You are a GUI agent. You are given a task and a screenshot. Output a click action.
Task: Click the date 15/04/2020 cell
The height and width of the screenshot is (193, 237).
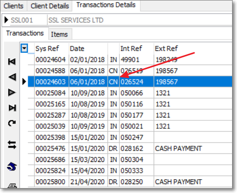click(88, 171)
